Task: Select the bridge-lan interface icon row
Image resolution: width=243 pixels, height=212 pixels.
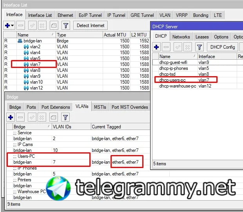Action: [x=20, y=41]
